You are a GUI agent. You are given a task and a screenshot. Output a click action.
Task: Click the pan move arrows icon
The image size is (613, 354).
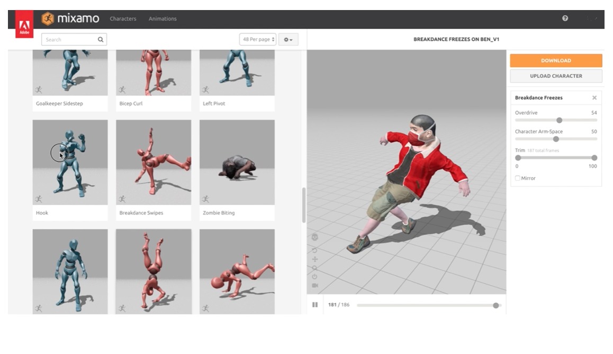(x=315, y=259)
